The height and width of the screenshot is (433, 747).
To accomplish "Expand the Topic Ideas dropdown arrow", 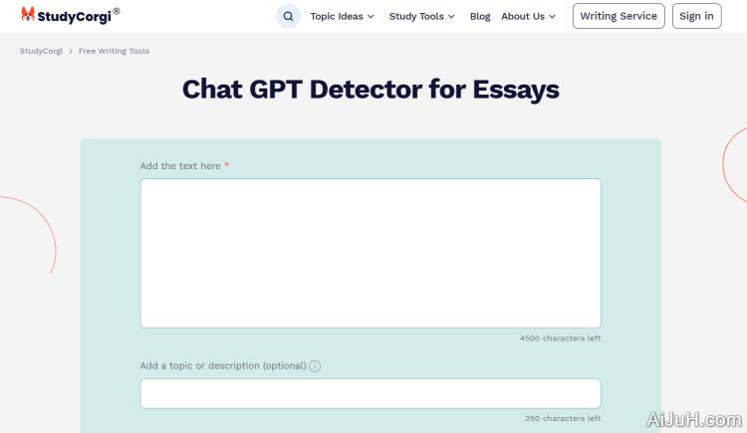I will (371, 17).
